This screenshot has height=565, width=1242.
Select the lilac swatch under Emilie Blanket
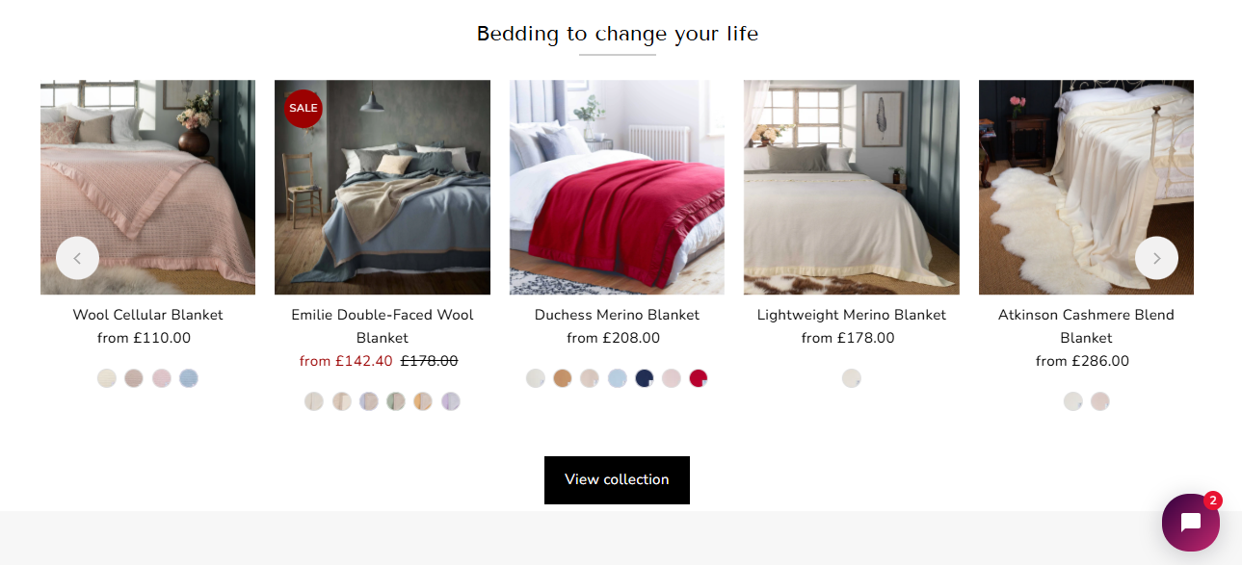pyautogui.click(x=451, y=401)
